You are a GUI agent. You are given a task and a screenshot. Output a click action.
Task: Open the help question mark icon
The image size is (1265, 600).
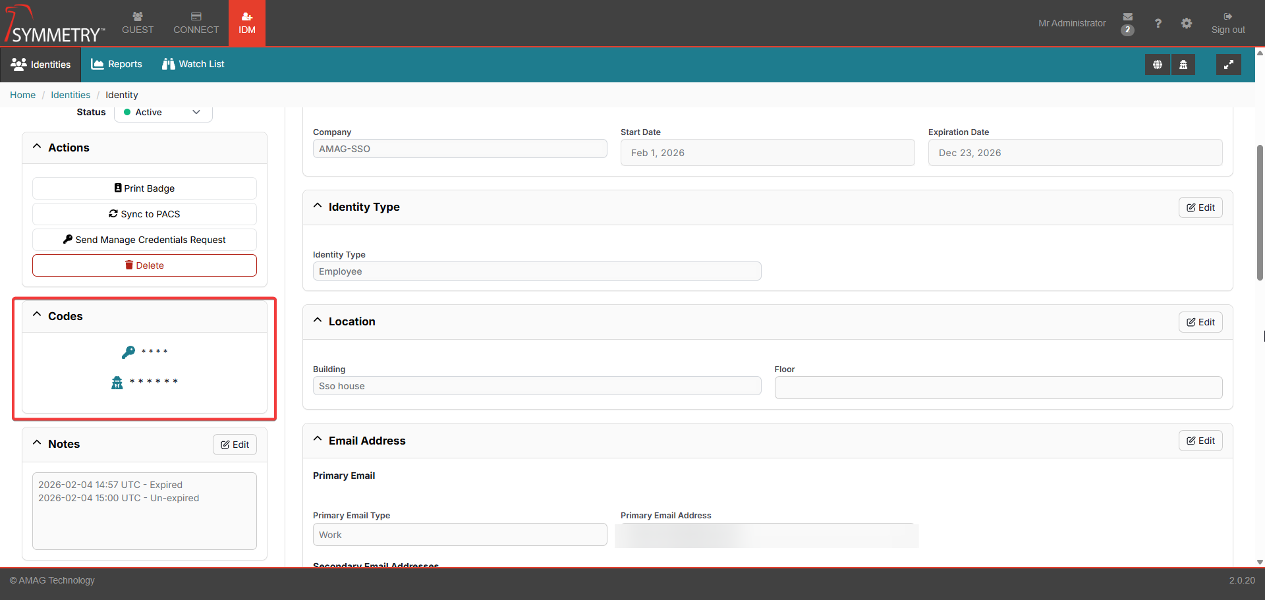1158,23
